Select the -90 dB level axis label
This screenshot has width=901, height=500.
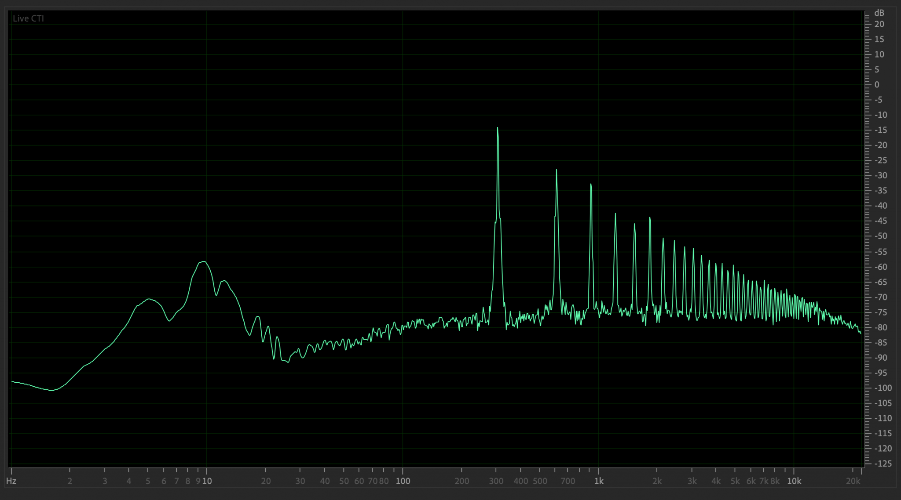coord(881,358)
